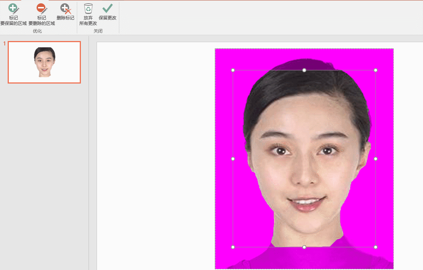The height and width of the screenshot is (270, 423).
Task: Click the top-center handle of the marquee
Action: coord(304,70)
